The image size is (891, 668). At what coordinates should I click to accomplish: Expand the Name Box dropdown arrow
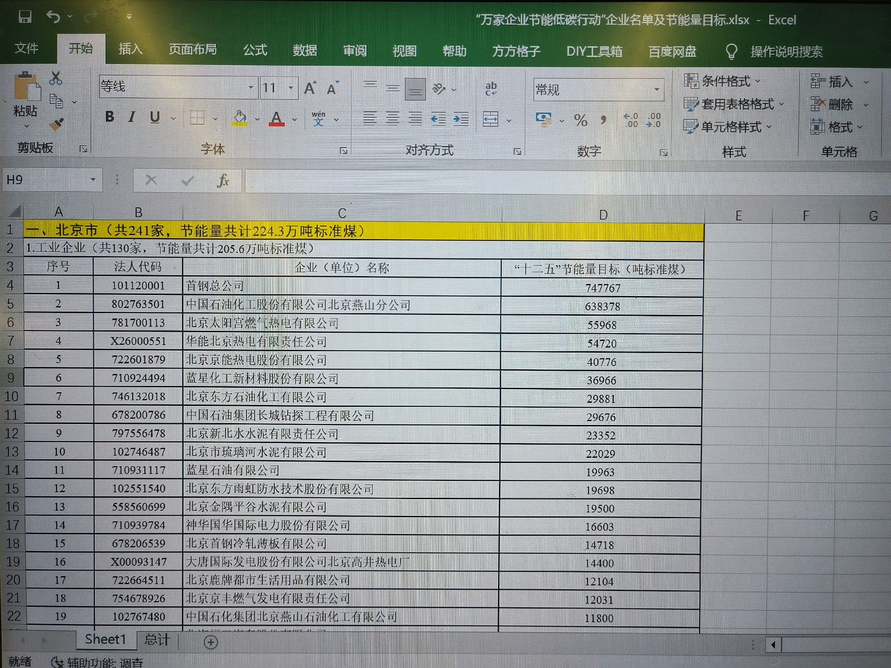pos(93,180)
